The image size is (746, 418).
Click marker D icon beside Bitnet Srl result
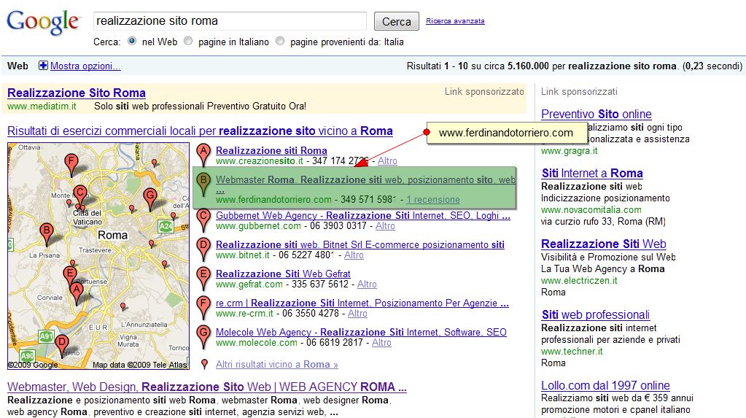[x=203, y=249]
